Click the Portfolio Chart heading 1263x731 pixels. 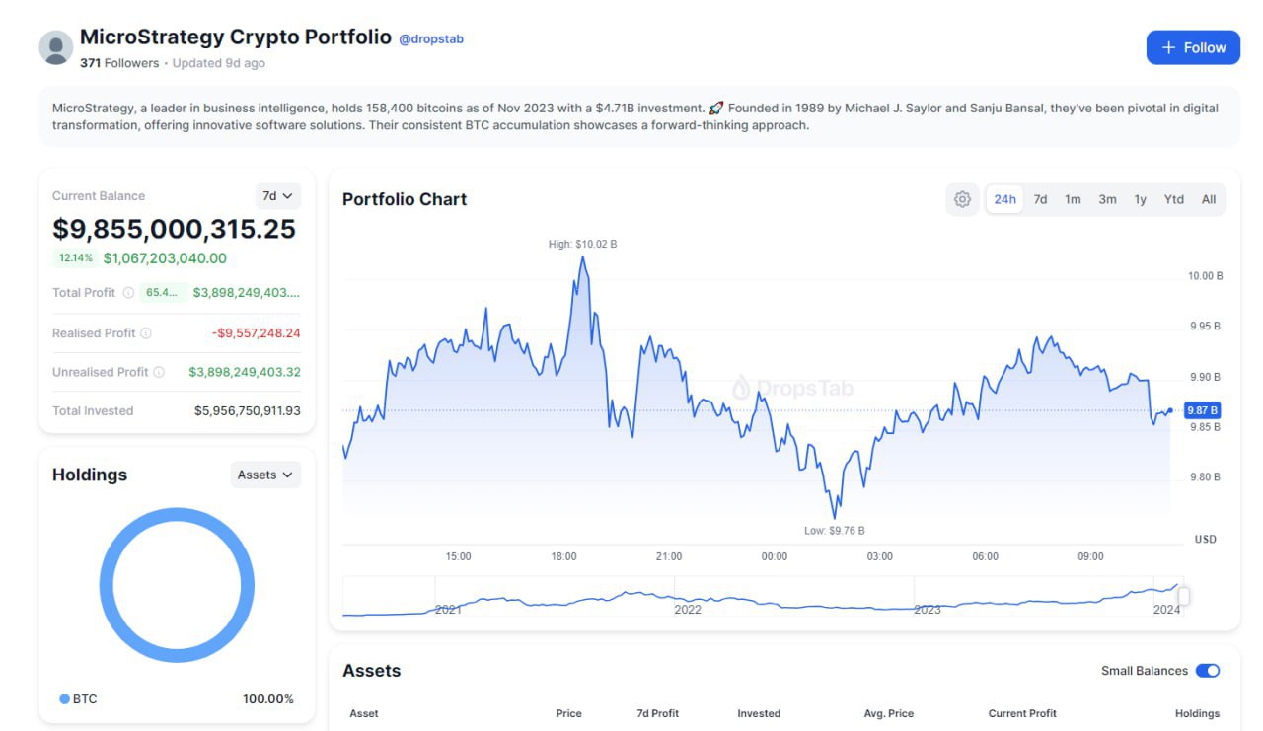[405, 199]
